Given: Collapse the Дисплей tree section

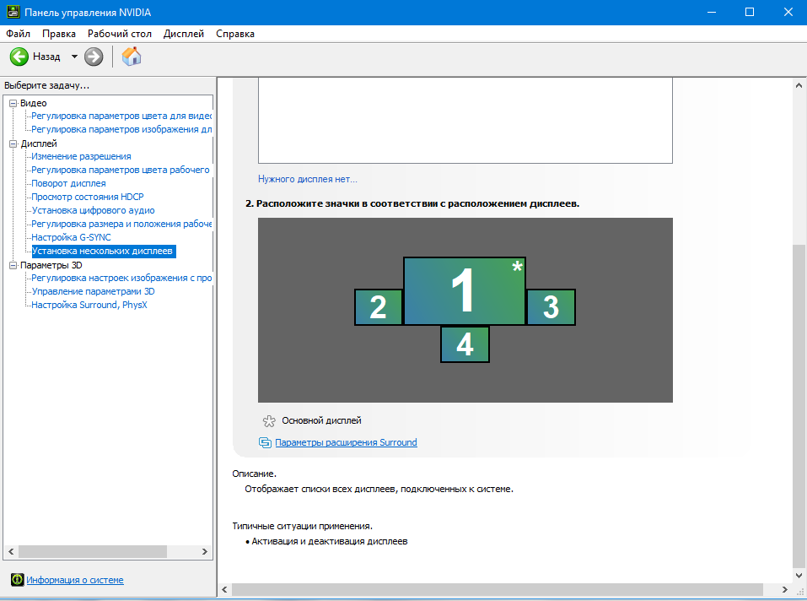Looking at the screenshot, I should click(x=13, y=143).
